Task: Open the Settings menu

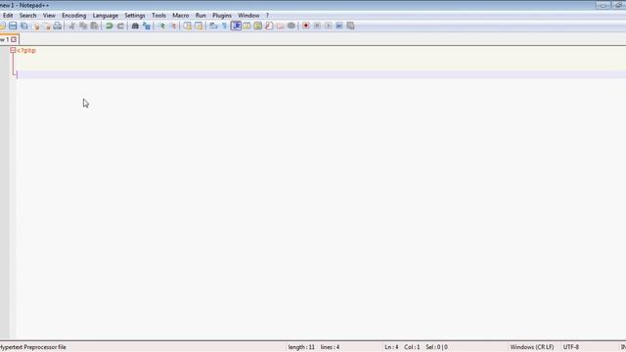Action: 135,16
